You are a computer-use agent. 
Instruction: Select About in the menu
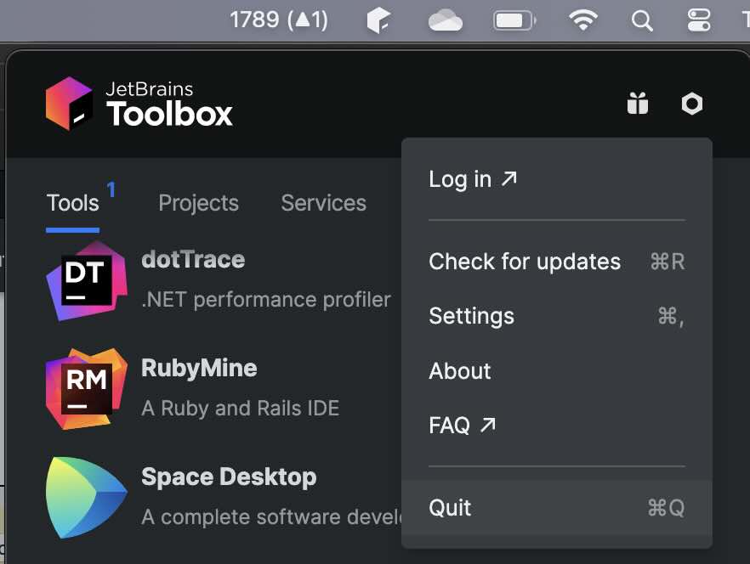459,371
